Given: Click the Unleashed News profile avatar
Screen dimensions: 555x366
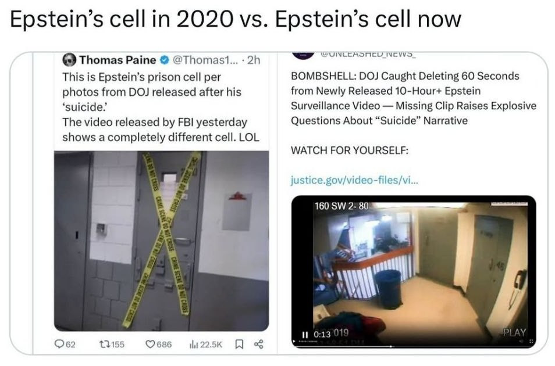Looking at the screenshot, I should point(303,54).
